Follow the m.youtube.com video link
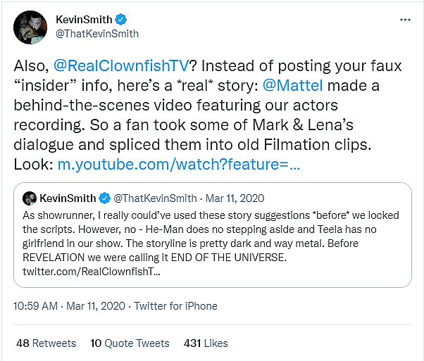Viewport: 424px width, 361px height. click(x=179, y=165)
